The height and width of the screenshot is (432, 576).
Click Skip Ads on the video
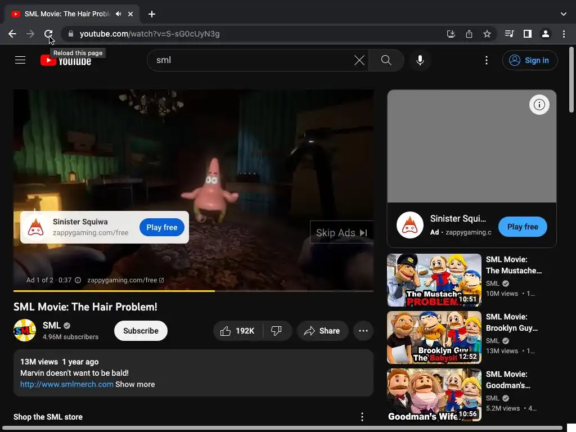pyautogui.click(x=341, y=232)
